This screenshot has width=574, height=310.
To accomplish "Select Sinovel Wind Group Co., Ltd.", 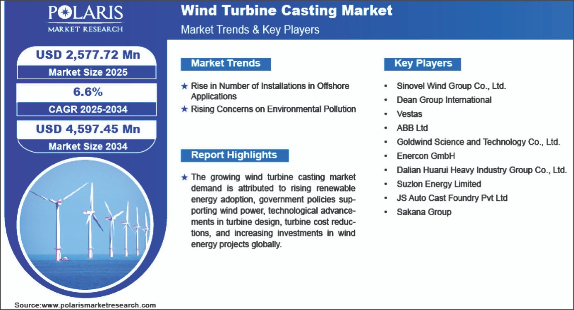I will click(x=451, y=86).
